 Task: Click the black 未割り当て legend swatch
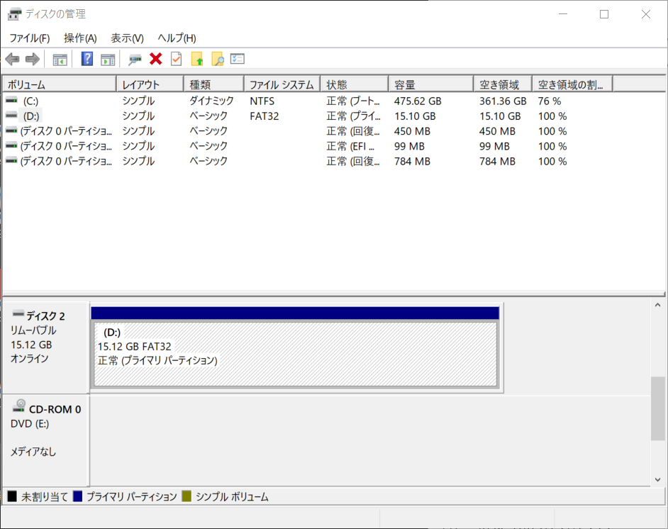pos(11,496)
